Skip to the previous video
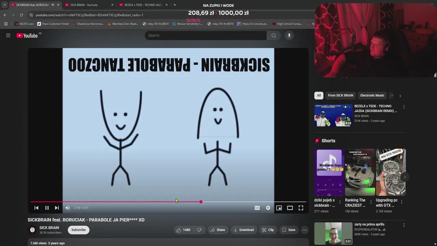437x246 pixels. coord(36,208)
